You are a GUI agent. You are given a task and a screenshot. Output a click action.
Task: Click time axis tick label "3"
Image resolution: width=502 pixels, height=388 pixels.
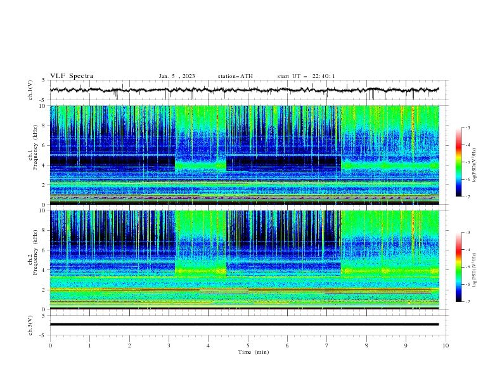[x=169, y=346]
